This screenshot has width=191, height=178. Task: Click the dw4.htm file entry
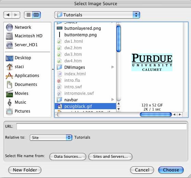click(x=85, y=61)
